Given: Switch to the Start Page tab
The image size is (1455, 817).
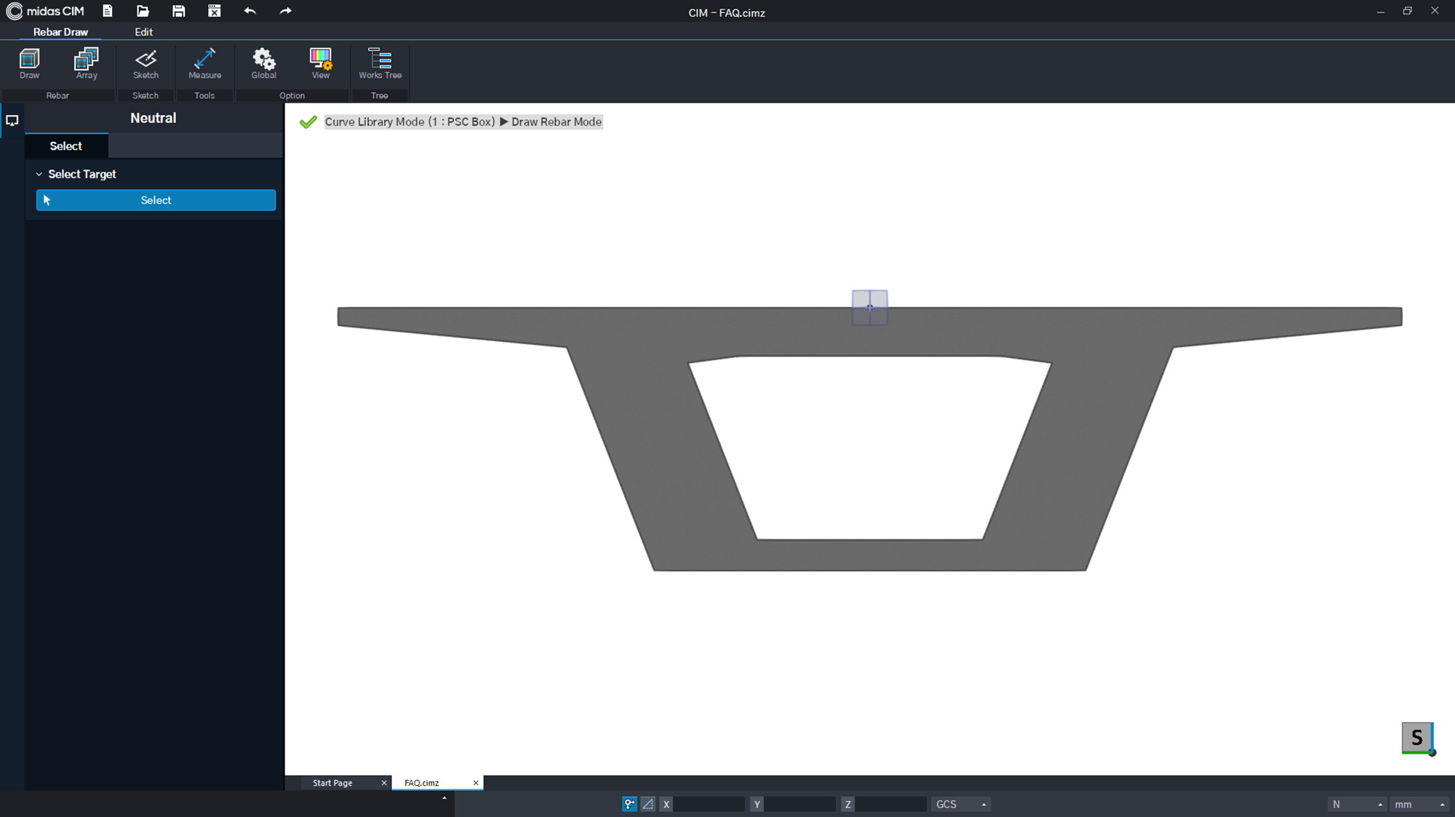Looking at the screenshot, I should (x=332, y=783).
